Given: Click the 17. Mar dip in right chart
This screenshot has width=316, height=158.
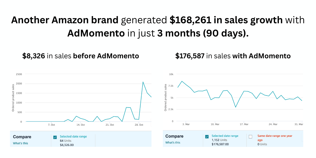Looking at the screenshot, I should pos(236,107).
